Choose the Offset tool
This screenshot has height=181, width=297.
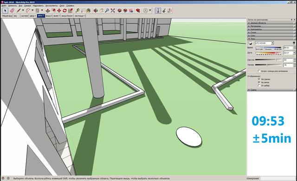[x=54, y=11]
